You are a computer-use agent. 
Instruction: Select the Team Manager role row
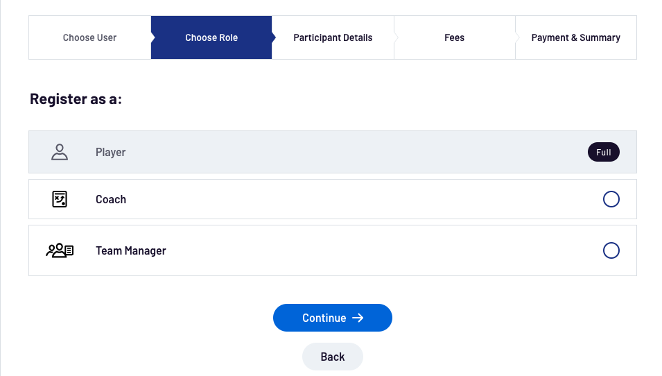tap(333, 250)
